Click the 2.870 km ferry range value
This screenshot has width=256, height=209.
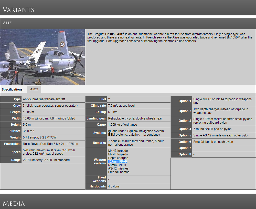click(x=46, y=160)
